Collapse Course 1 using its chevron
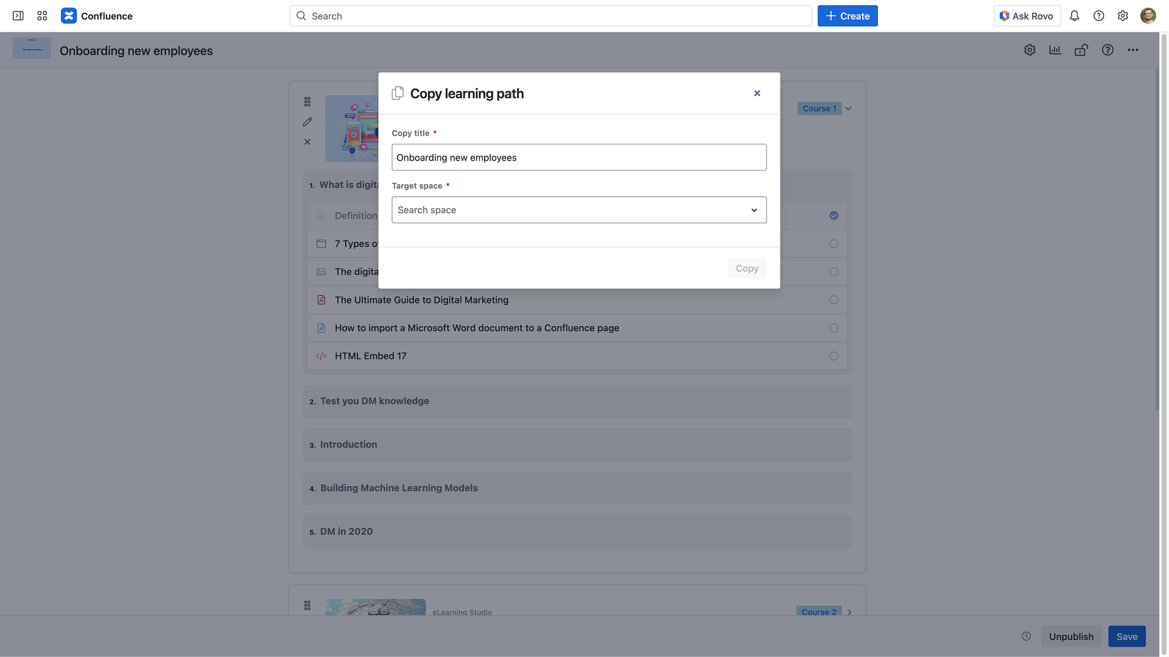 (848, 108)
